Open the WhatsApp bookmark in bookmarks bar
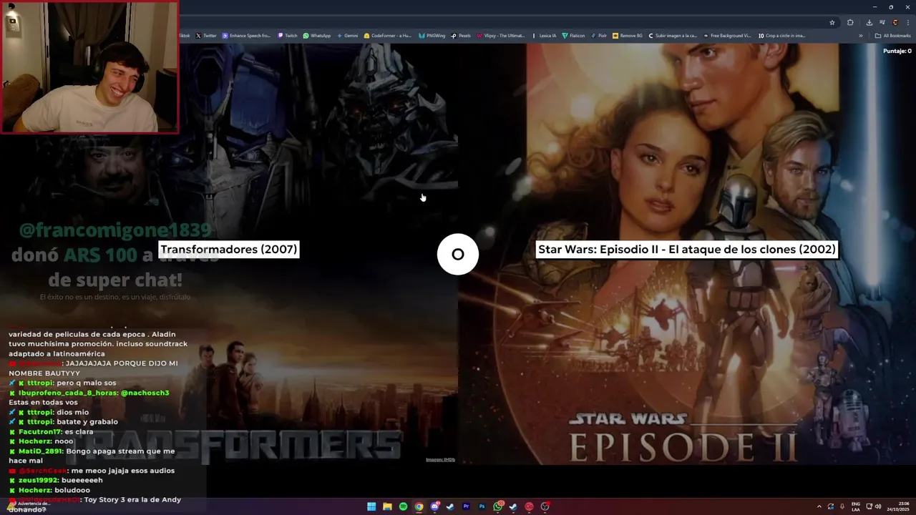The height and width of the screenshot is (515, 916). coord(317,35)
